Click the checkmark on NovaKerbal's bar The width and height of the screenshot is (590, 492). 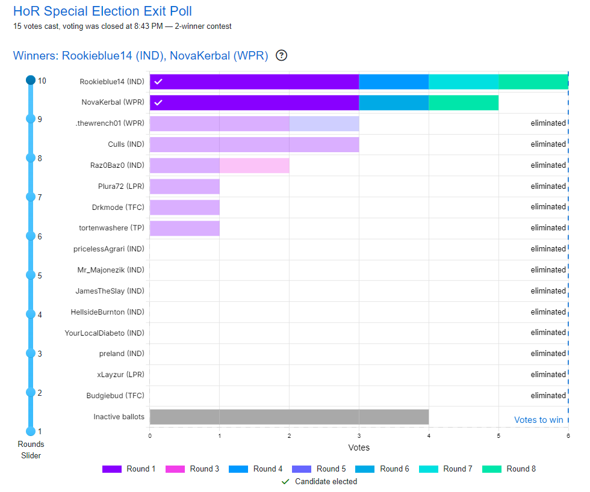pyautogui.click(x=158, y=103)
